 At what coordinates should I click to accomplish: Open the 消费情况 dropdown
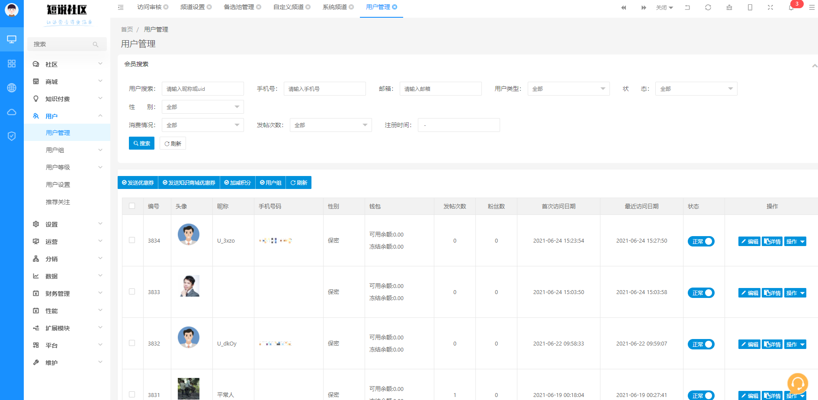coord(202,125)
